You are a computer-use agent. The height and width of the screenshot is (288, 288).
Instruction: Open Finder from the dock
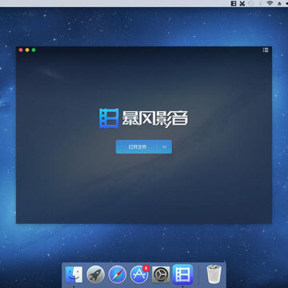[x=74, y=274]
